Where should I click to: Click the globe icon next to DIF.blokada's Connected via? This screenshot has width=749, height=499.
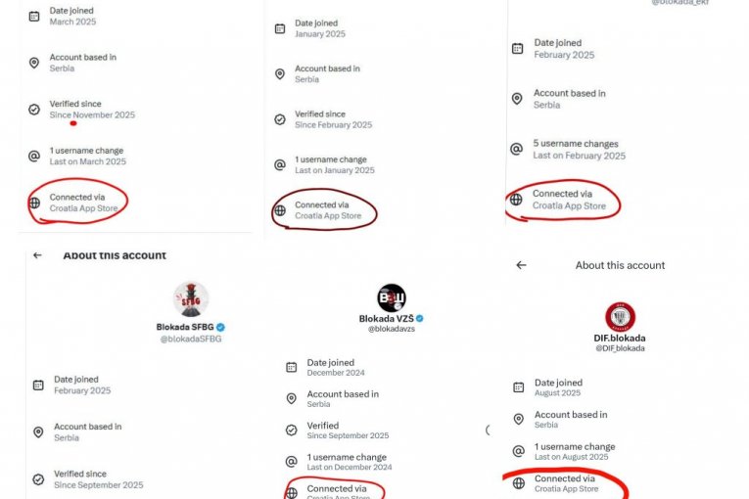pyautogui.click(x=518, y=483)
